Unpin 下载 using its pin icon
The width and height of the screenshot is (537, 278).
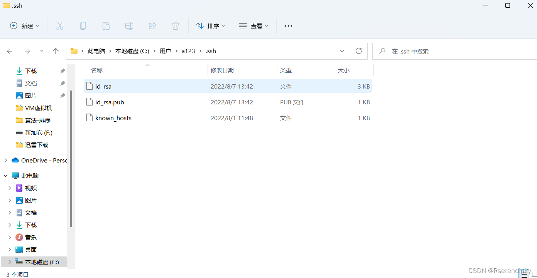point(62,71)
